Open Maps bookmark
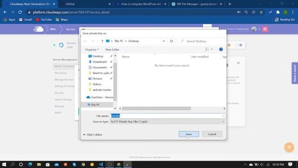This screenshot has height=168, width=298. coord(62,20)
